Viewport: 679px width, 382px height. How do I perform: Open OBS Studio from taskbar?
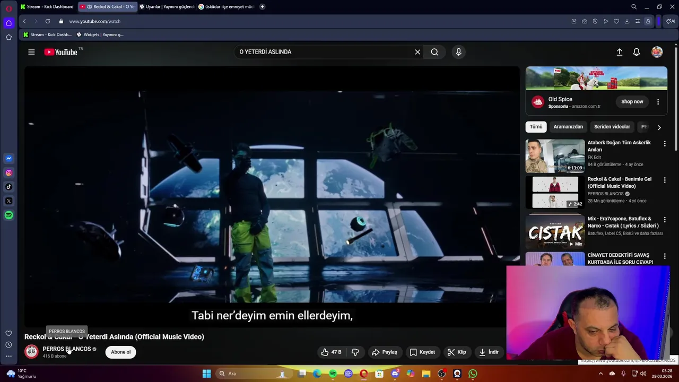441,374
